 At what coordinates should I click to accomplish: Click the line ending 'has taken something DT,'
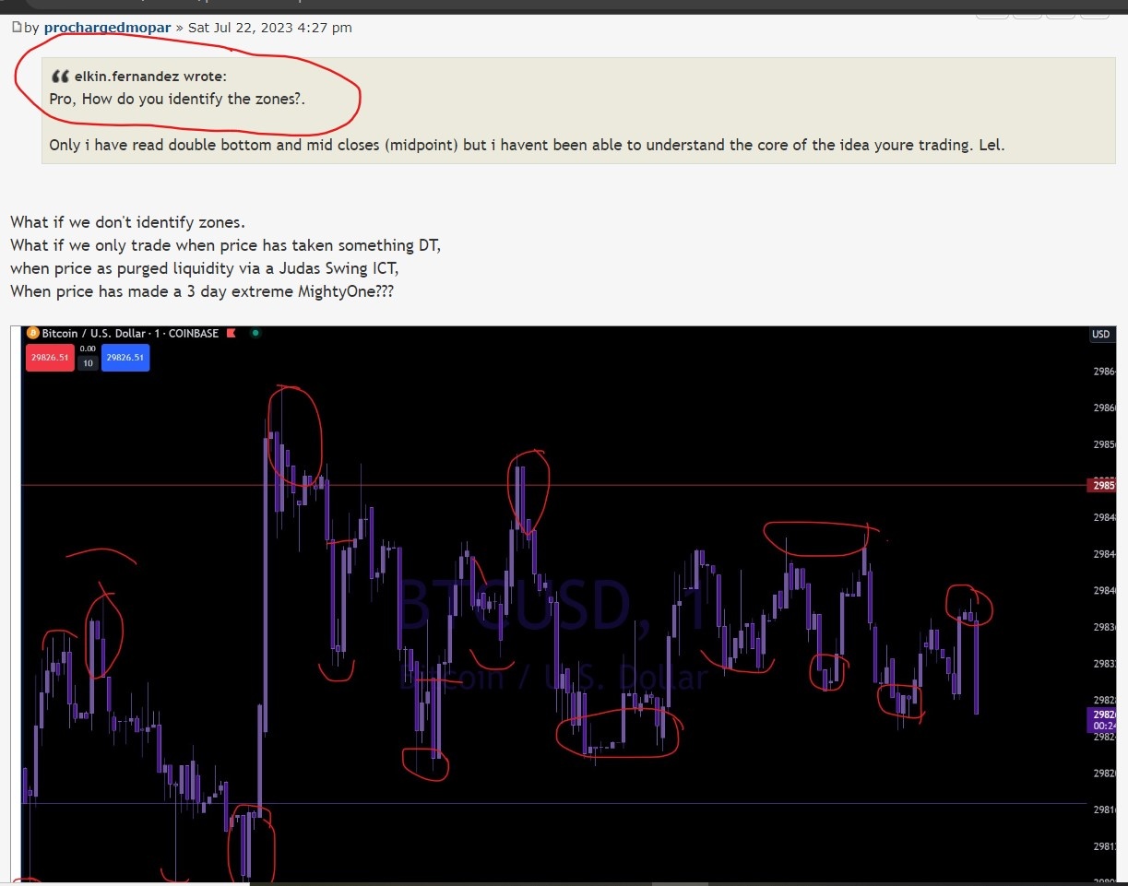click(226, 245)
